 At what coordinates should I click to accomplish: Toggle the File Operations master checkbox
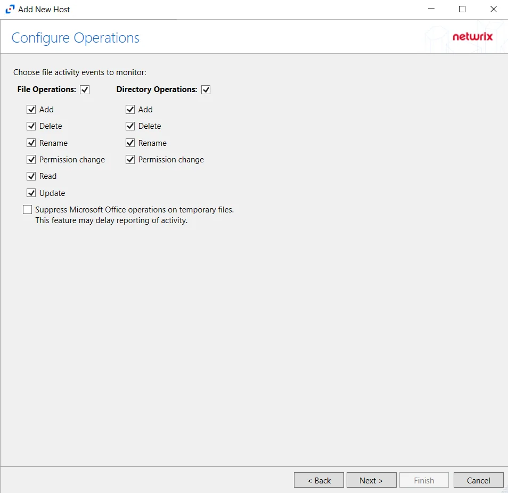(85, 90)
